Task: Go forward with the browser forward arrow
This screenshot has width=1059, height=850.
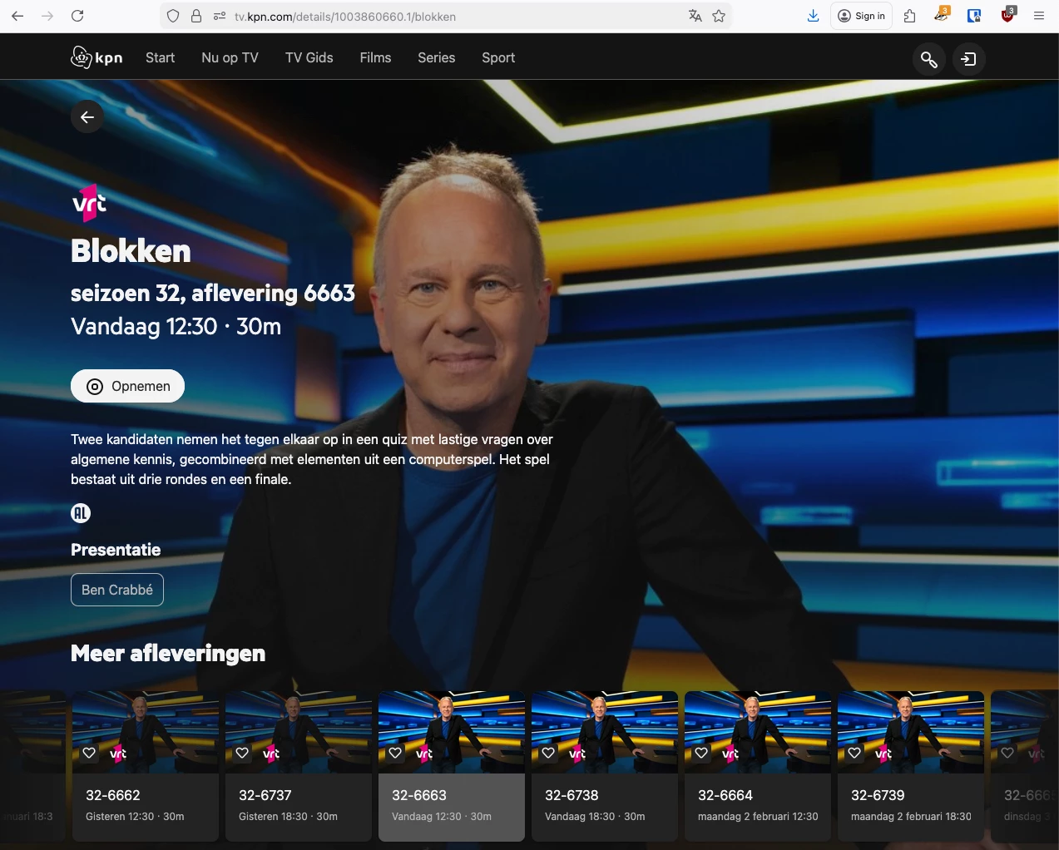Action: [47, 16]
